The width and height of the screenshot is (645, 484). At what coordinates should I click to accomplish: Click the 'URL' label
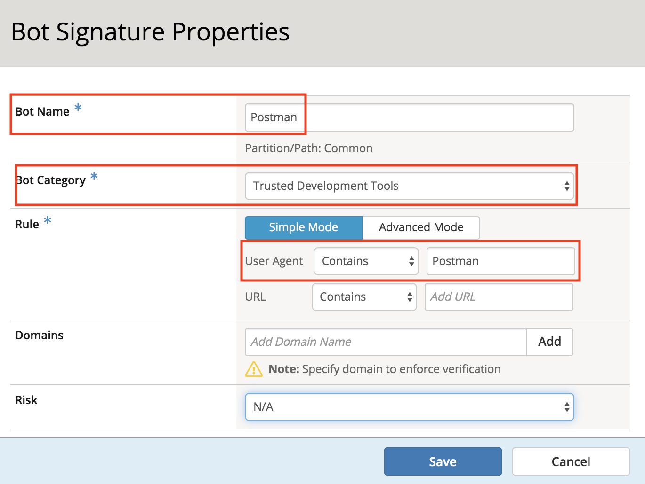click(256, 297)
